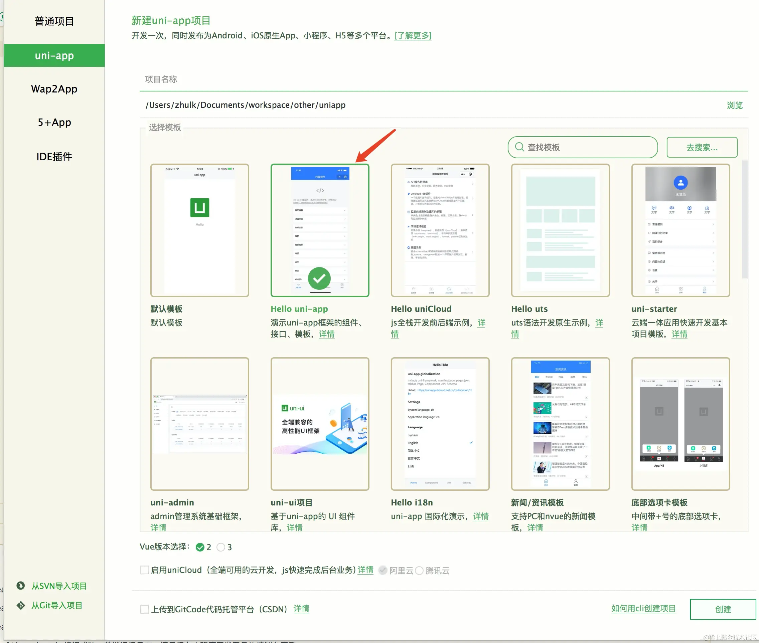
Task: Choose Vue version 2 radio
Action: coord(200,547)
